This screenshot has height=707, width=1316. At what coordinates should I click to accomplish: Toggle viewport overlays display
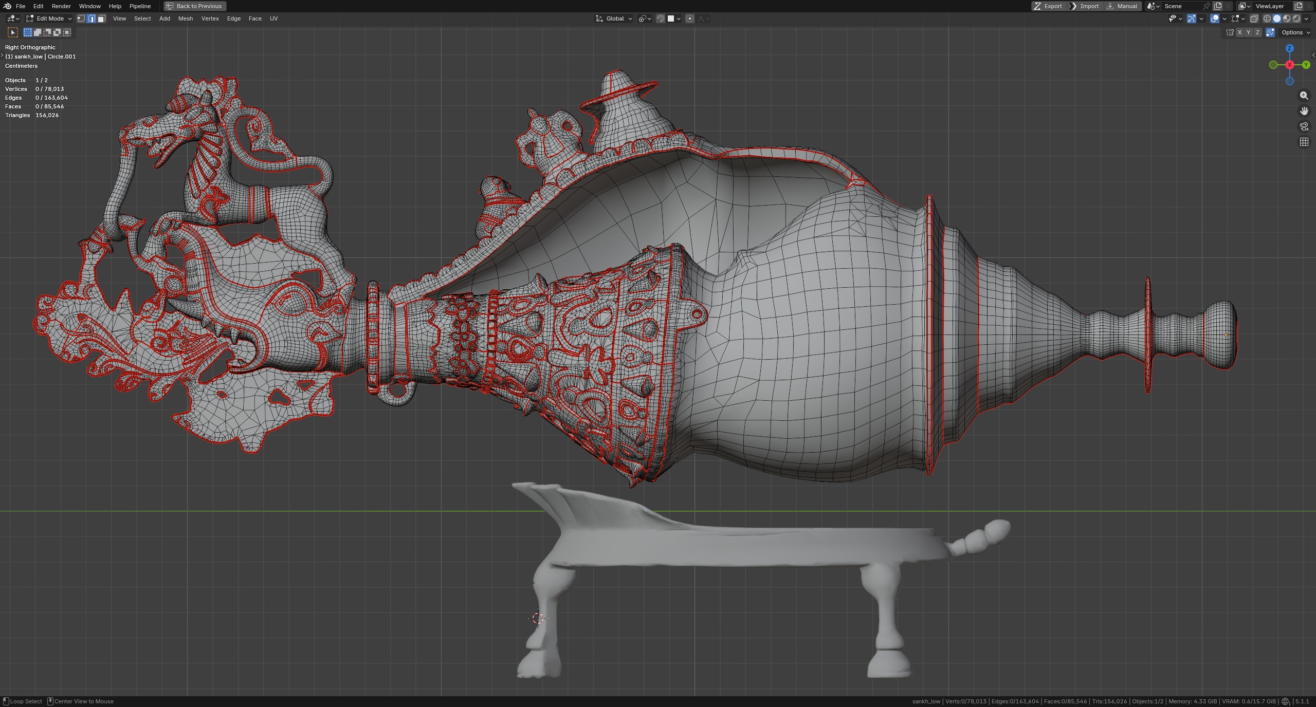pyautogui.click(x=1215, y=18)
